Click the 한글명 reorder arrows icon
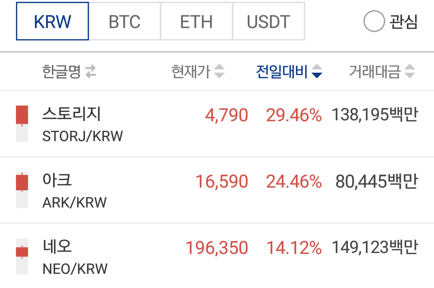This screenshot has width=434, height=288. [91, 71]
